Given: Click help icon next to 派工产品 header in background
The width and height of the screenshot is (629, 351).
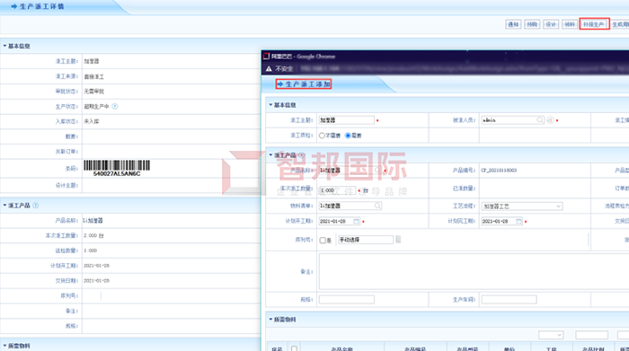Looking at the screenshot, I should [36, 206].
